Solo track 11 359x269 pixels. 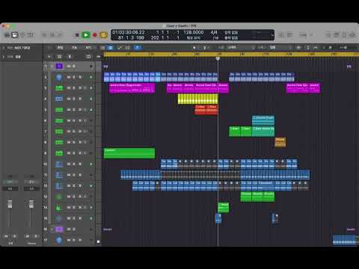click(x=74, y=175)
